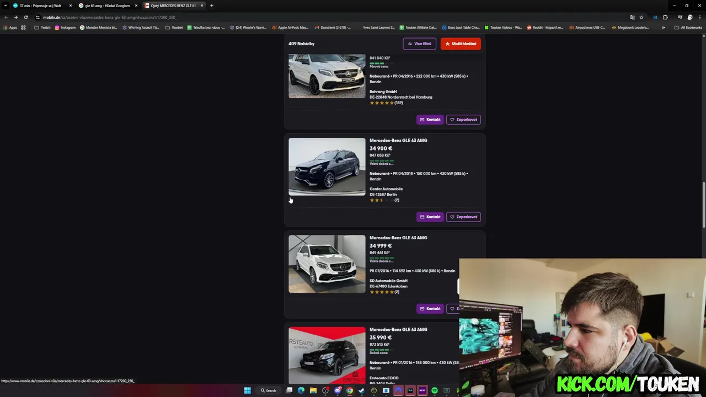Click the mobile.de address bar

(x=331, y=17)
